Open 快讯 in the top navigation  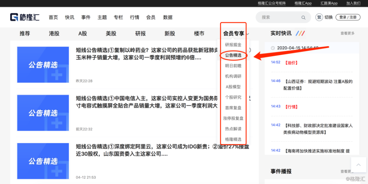(70, 17)
